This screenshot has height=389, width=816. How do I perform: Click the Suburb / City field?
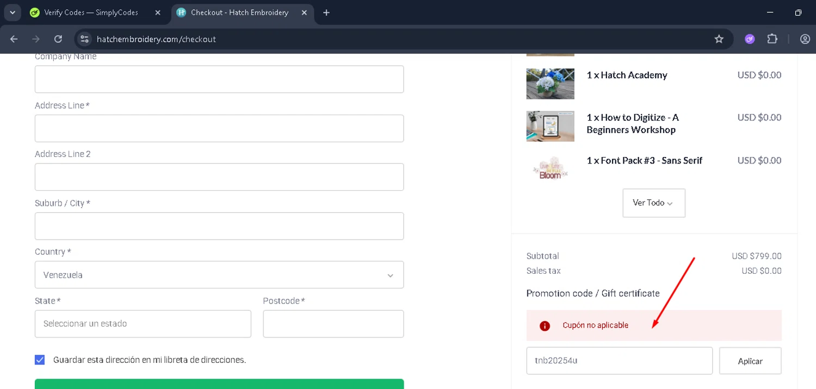coord(219,226)
